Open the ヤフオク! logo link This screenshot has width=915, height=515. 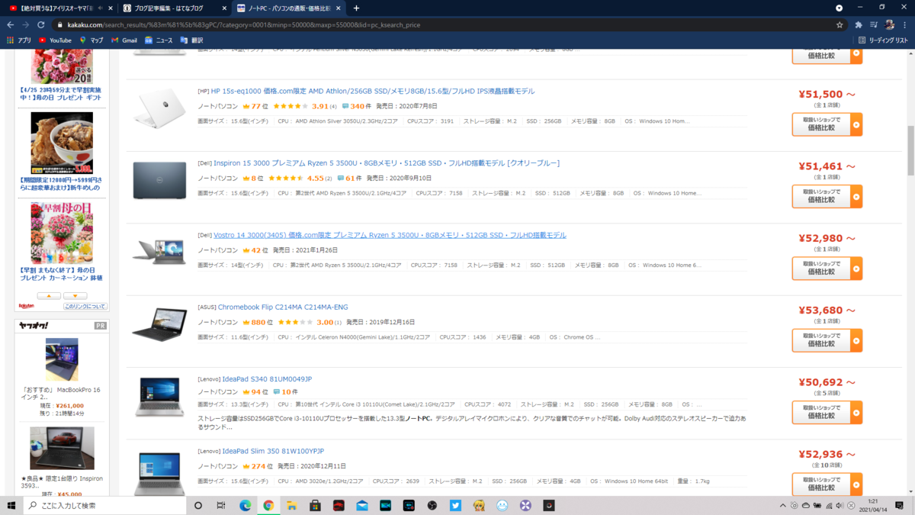pyautogui.click(x=34, y=326)
